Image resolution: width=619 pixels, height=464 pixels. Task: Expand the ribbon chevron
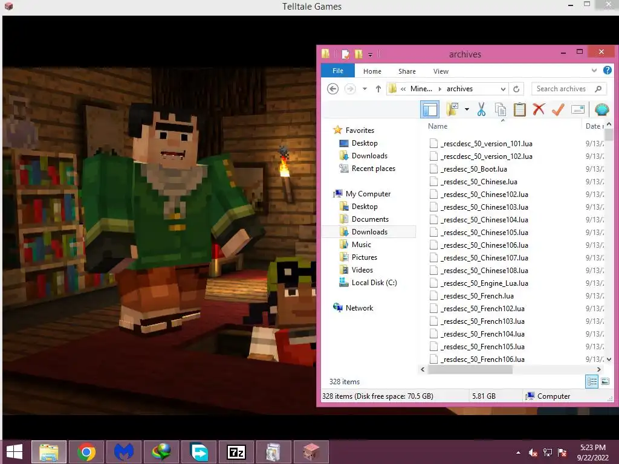[594, 70]
